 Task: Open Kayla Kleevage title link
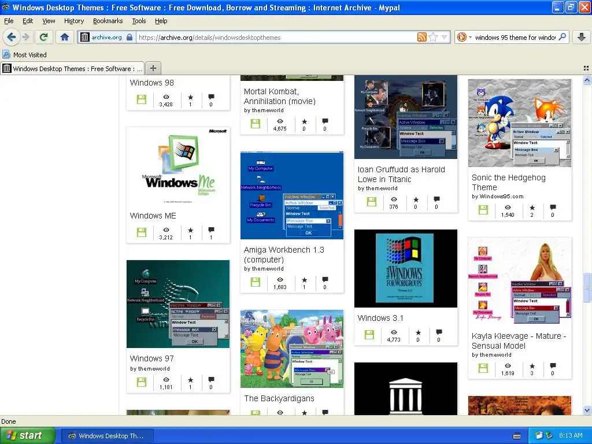click(519, 341)
